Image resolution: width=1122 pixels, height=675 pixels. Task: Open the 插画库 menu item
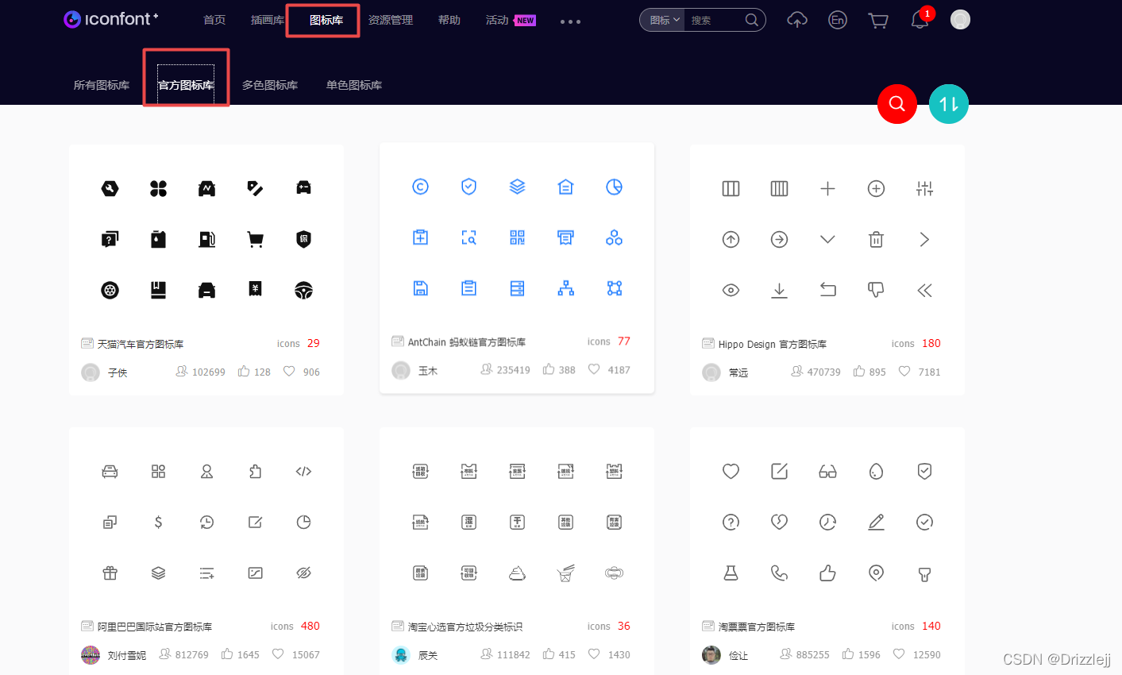click(x=268, y=20)
